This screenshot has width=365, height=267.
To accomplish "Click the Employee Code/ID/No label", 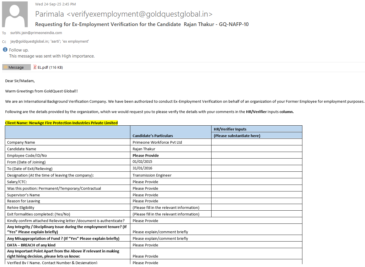I will (27, 155).
